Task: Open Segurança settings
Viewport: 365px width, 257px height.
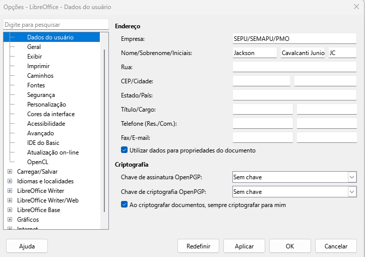Action: [41, 95]
